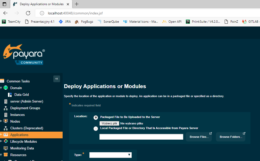The width and height of the screenshot is (260, 161).
Task: Click the Deployment Groups tree icon
Action: click(6, 108)
